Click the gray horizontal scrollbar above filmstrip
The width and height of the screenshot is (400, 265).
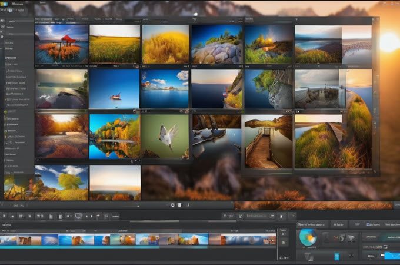click(154, 221)
